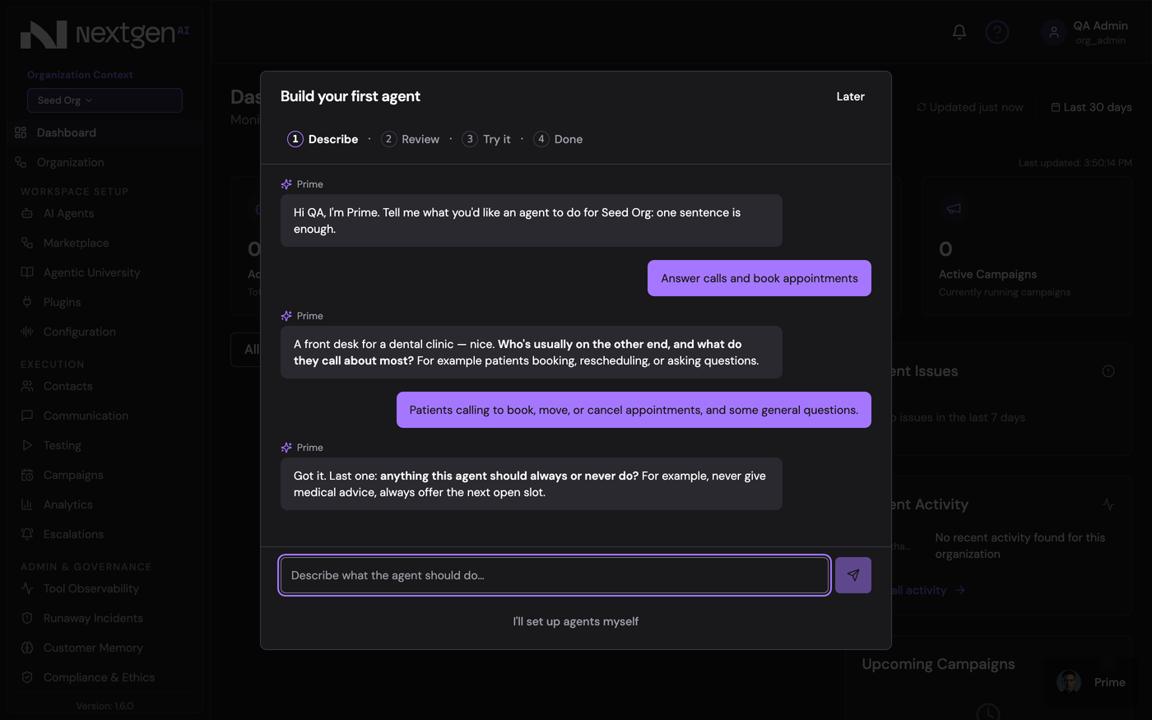This screenshot has width=1152, height=720.
Task: Open Customer Memory in the sidebar
Action: point(93,648)
